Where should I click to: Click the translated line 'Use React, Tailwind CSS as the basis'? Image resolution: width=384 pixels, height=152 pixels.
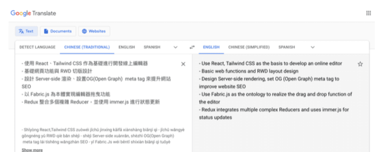click(270, 64)
